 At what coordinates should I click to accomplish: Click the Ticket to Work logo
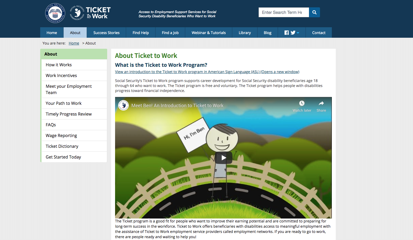click(90, 13)
